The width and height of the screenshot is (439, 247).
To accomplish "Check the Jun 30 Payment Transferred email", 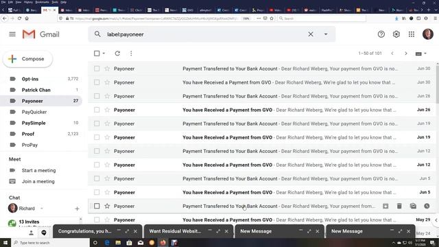I will pyautogui.click(x=97, y=69).
